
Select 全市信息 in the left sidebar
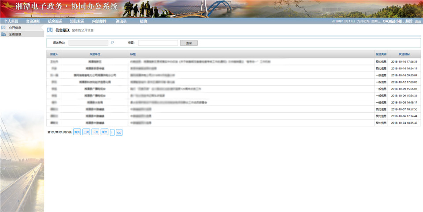click(x=15, y=34)
